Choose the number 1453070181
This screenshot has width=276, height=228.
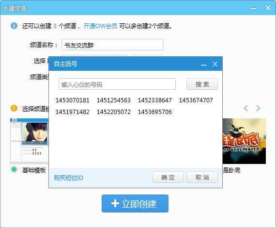point(73,100)
